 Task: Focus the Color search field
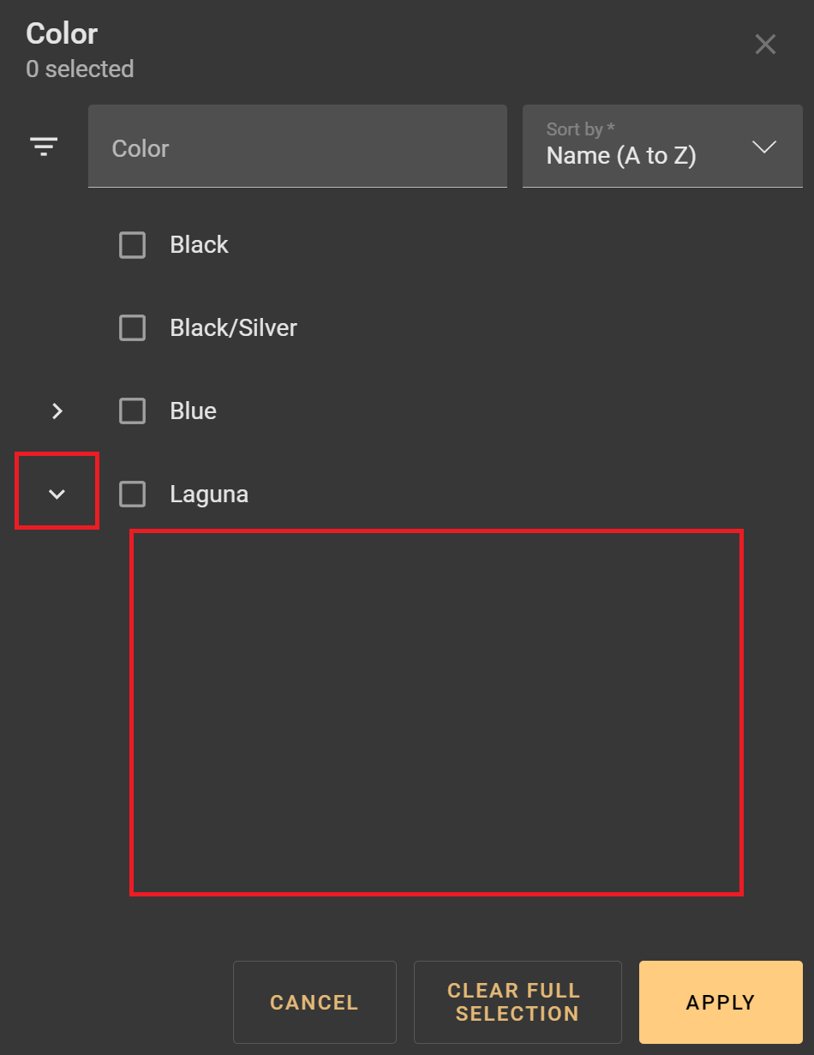pos(297,147)
